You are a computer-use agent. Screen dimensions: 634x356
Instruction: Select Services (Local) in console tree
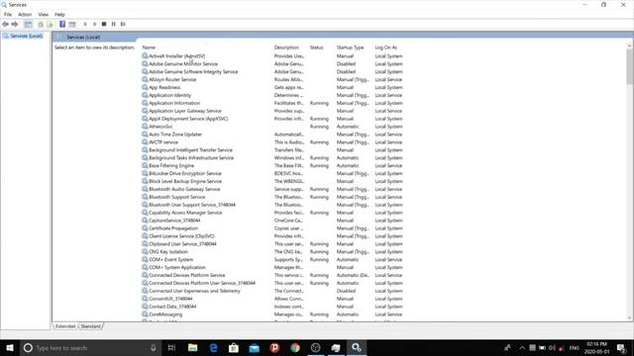pyautogui.click(x=27, y=36)
